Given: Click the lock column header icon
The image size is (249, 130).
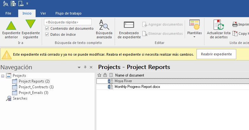Looking at the screenshot, I should click(x=105, y=75).
